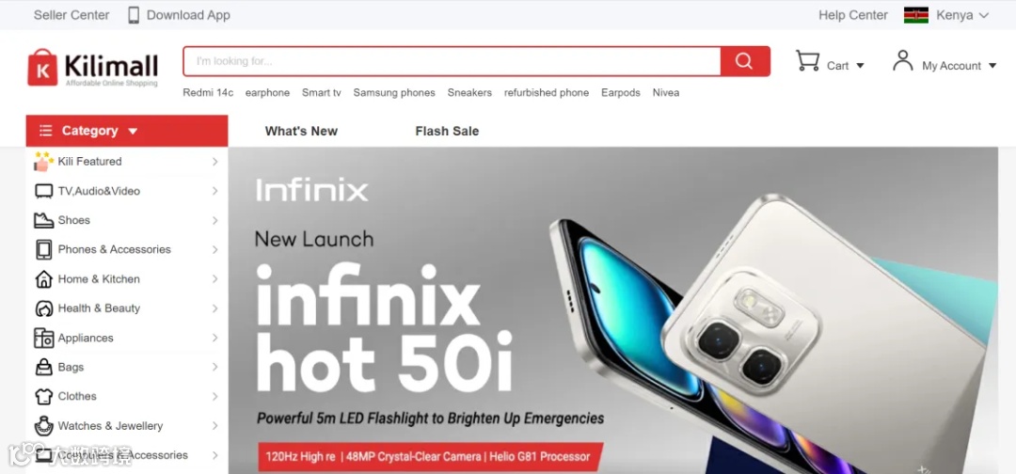Select the Home & Kitchen house icon

coord(43,279)
